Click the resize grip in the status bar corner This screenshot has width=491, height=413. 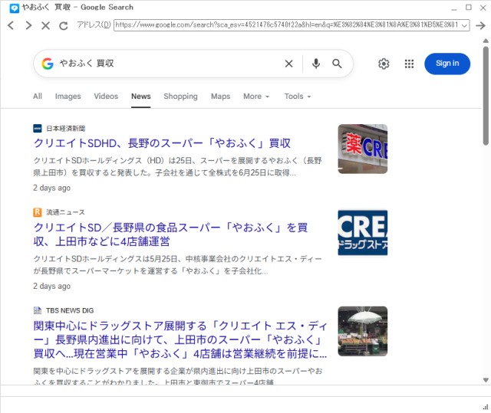(486, 407)
